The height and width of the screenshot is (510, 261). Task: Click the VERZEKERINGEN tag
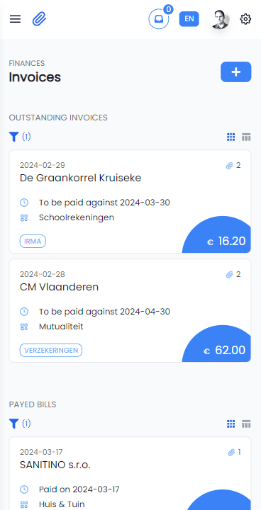click(51, 351)
